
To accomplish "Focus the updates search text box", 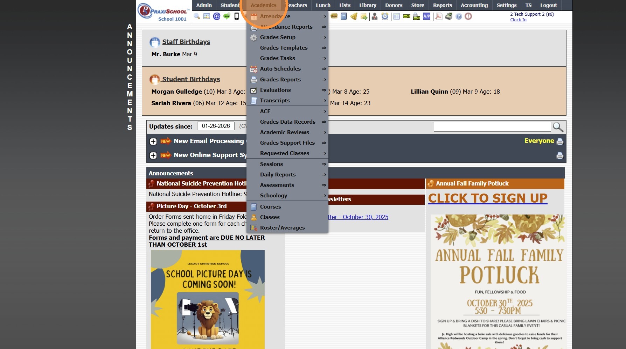I will [x=492, y=127].
